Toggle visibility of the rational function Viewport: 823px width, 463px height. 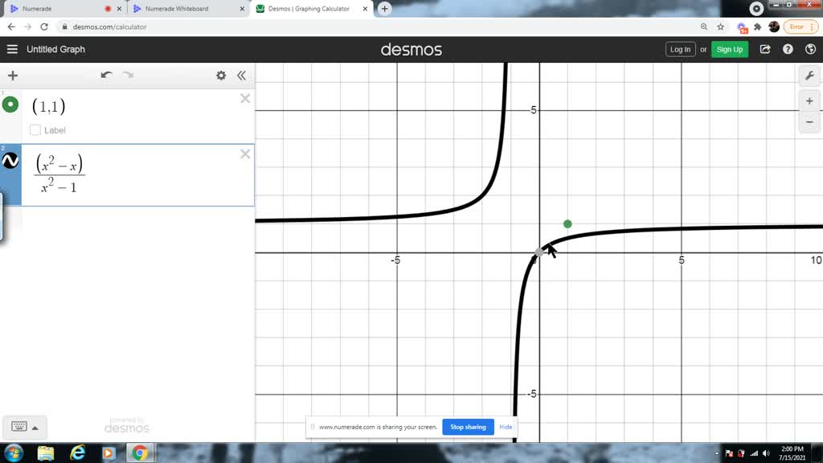(10, 161)
